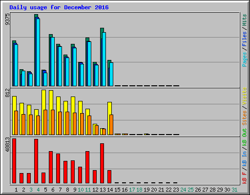Click green x-axis day label 10
Screen dimensions: 250x195
point(81,190)
